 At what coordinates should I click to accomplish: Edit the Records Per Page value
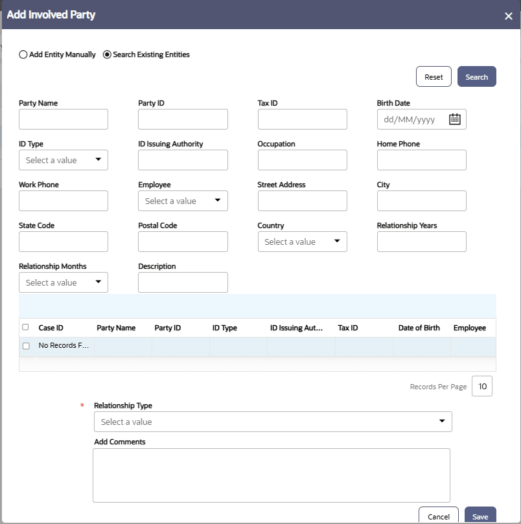(x=482, y=386)
